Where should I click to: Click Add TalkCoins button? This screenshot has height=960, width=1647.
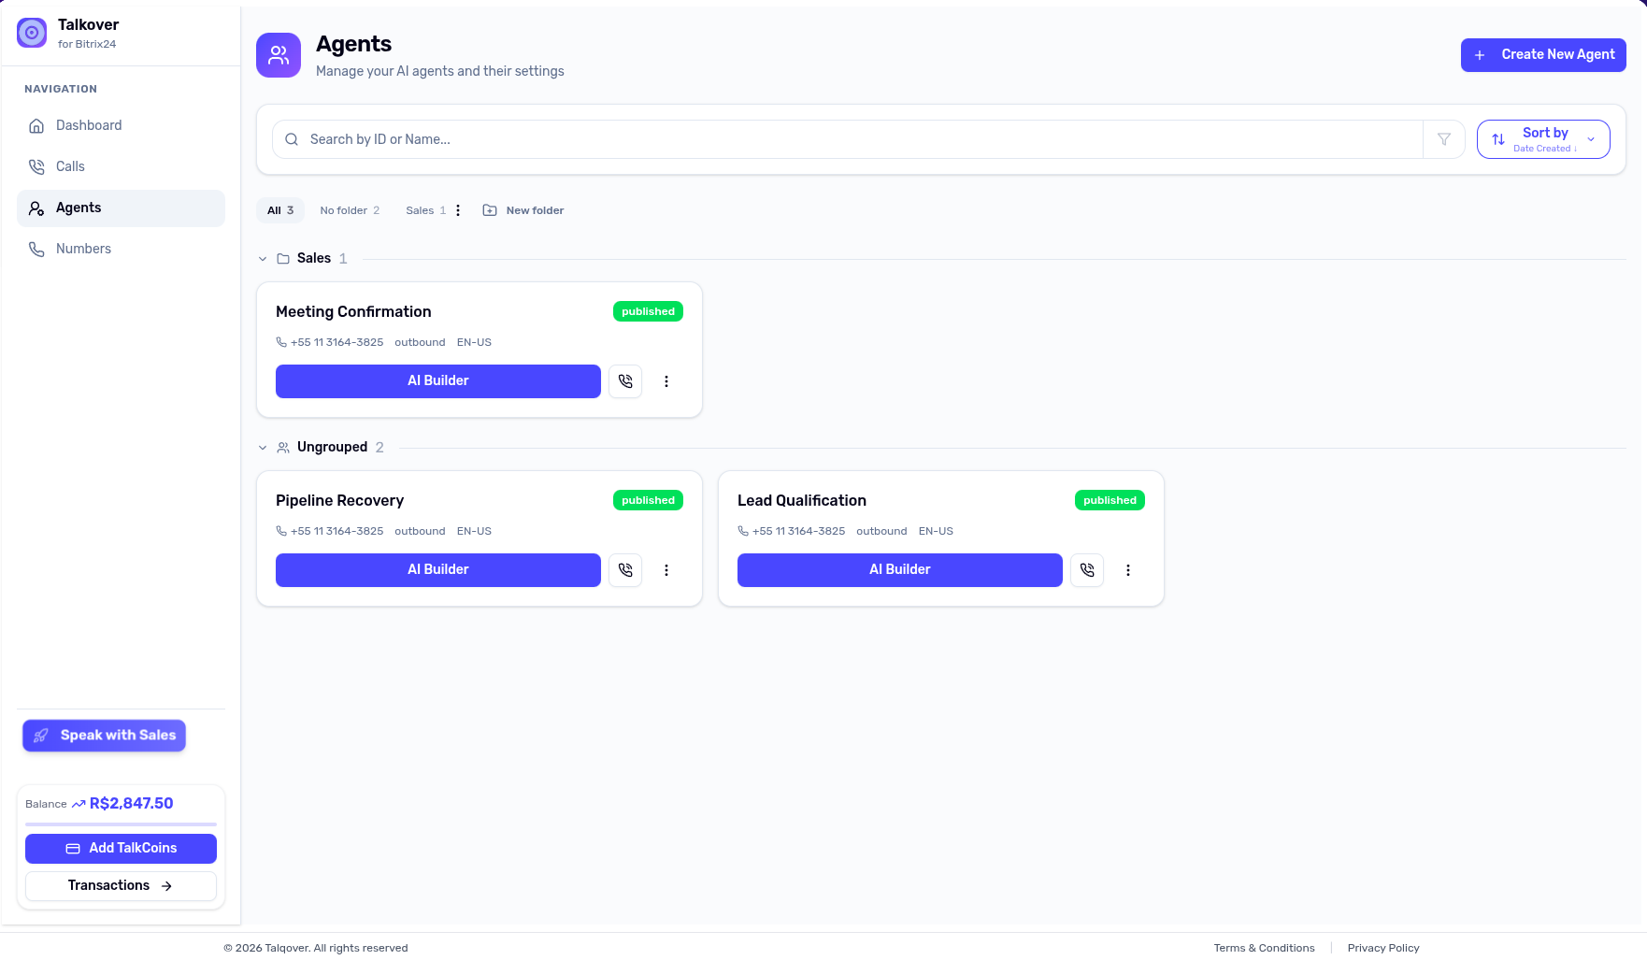[121, 849]
